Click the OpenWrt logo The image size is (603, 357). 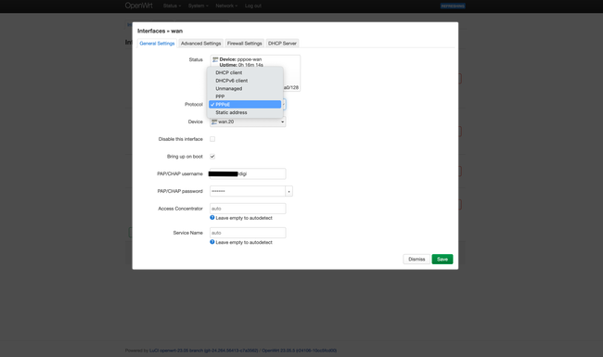(139, 6)
